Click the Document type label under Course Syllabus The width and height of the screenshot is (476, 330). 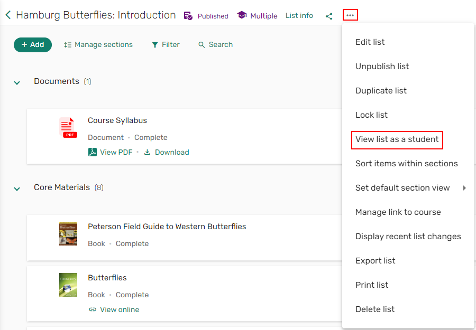tap(106, 138)
